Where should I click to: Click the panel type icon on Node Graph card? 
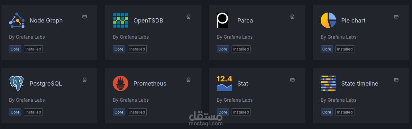85,17
